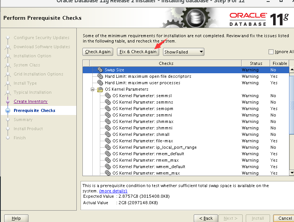Collapse the OS Kernel Parameters tree node

point(92,89)
